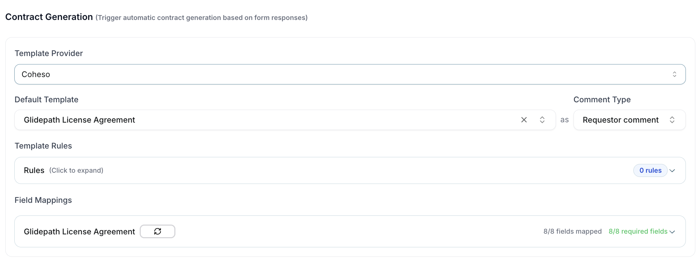Click Glidepath License Agreement in Field Mappings
This screenshot has width=696, height=261.
tap(79, 232)
